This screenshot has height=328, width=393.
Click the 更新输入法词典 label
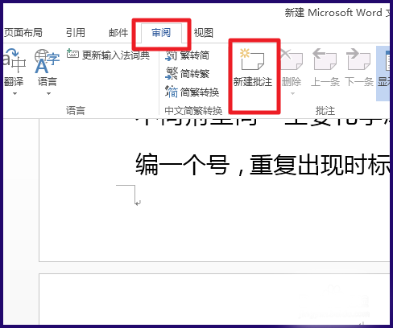point(116,55)
